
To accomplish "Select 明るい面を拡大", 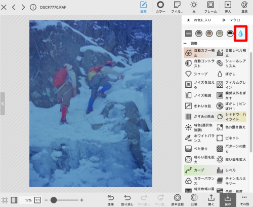I will click(x=200, y=159).
